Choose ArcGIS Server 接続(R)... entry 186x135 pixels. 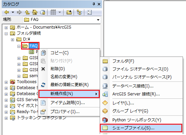[x=142, y=94]
